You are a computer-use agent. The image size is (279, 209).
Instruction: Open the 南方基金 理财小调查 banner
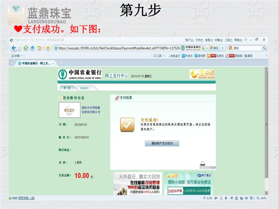coord(189,183)
